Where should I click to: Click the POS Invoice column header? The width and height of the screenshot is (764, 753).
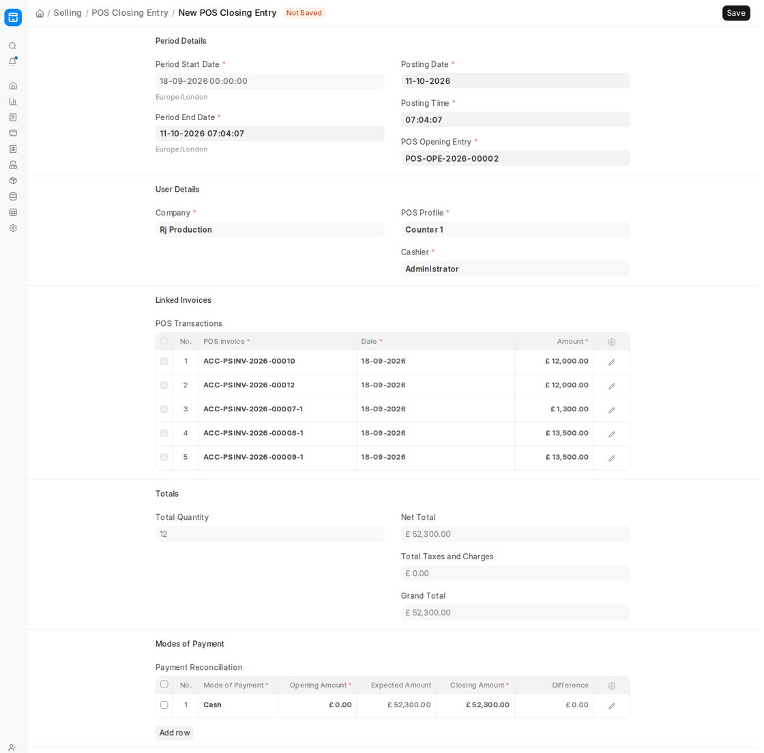pos(278,342)
